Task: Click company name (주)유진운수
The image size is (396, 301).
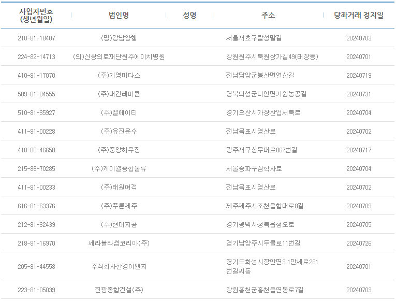Action: point(119,132)
